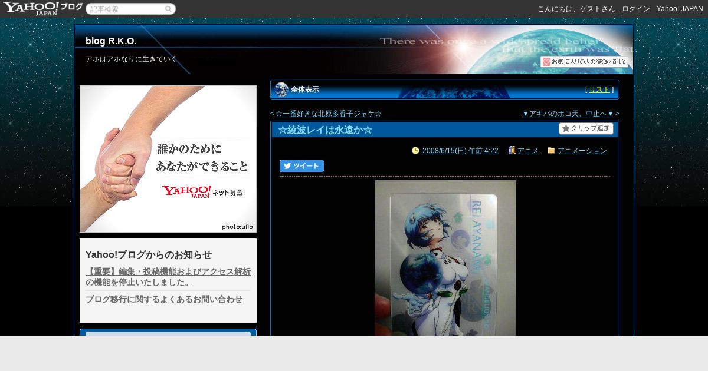Open the リスト link

[x=599, y=90]
